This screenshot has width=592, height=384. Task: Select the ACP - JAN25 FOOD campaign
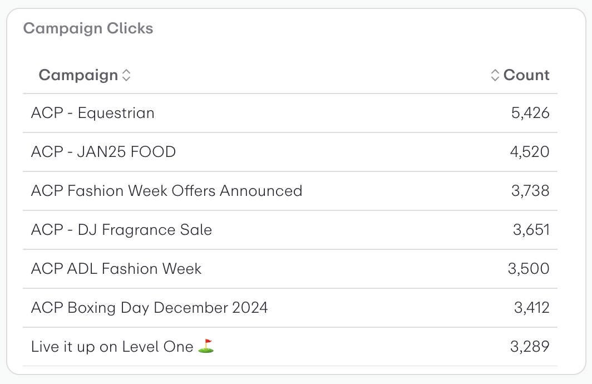103,152
